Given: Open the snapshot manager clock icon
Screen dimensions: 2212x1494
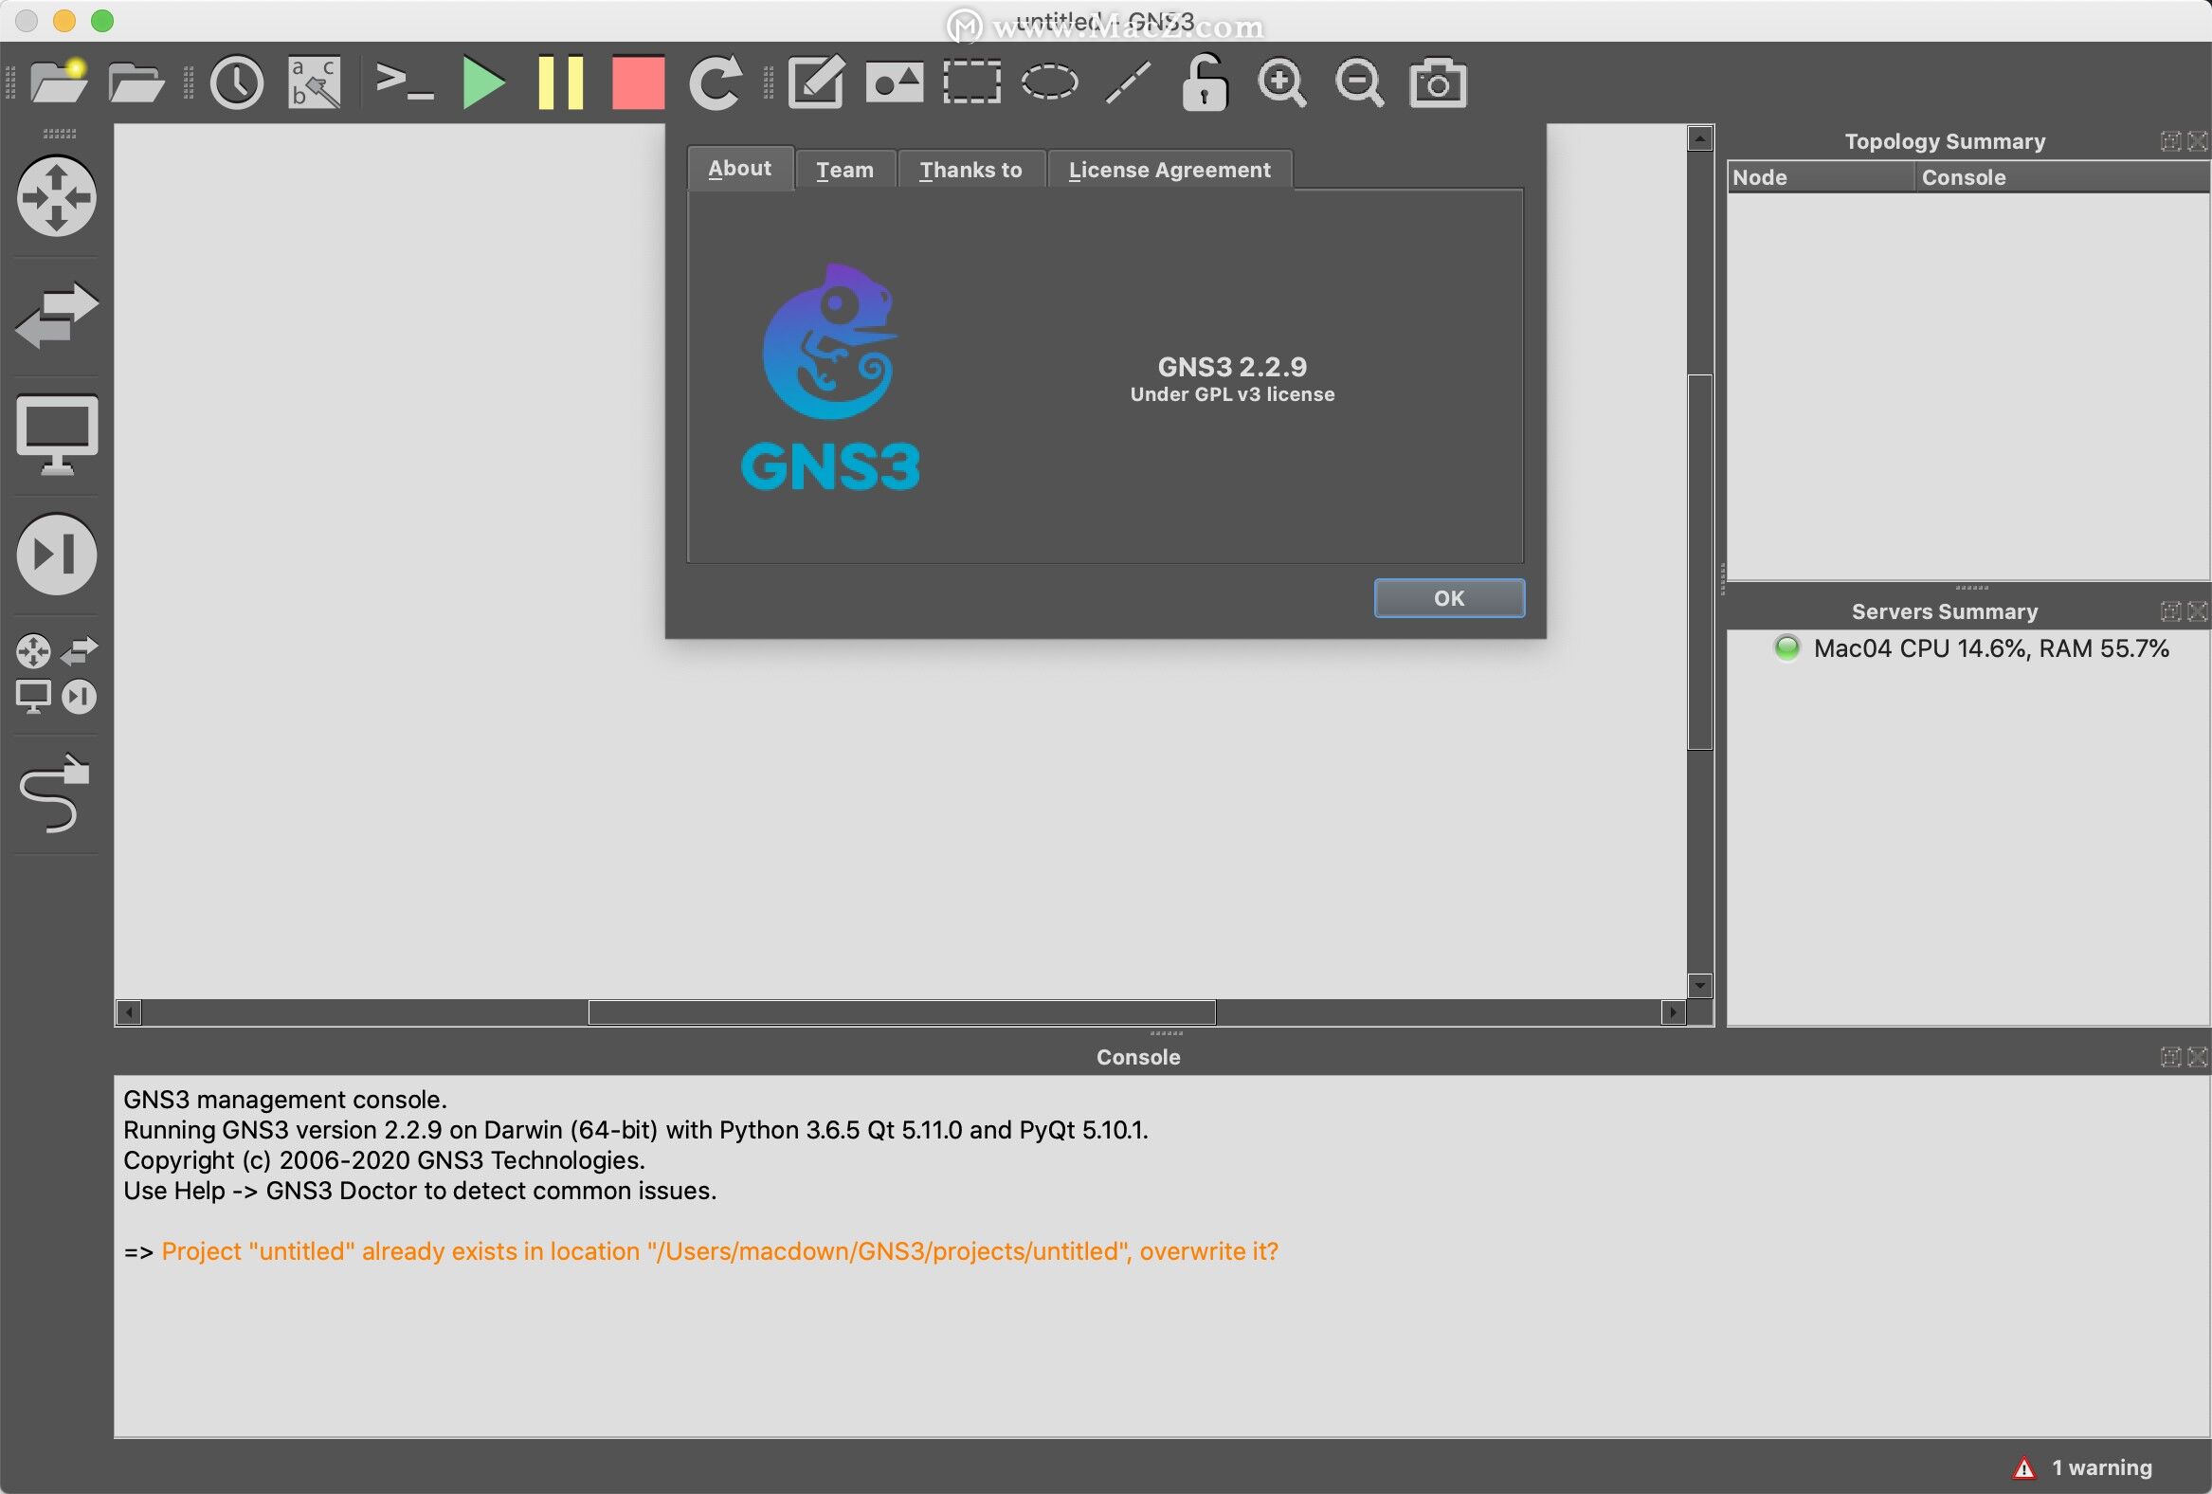Looking at the screenshot, I should tap(236, 82).
